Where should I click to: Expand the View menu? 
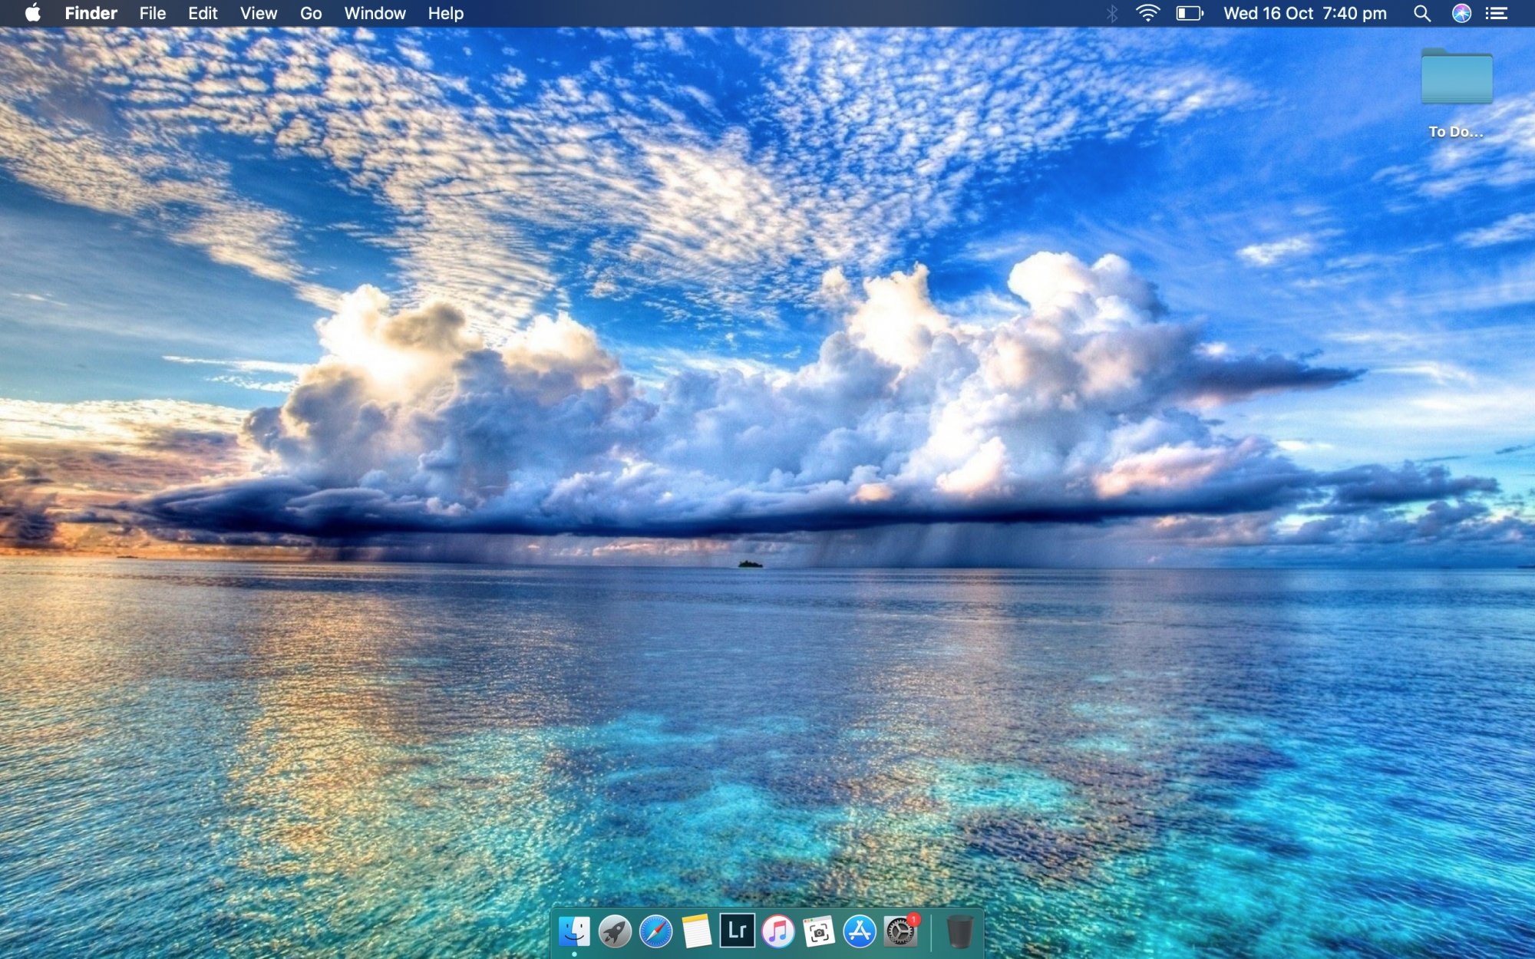click(258, 13)
